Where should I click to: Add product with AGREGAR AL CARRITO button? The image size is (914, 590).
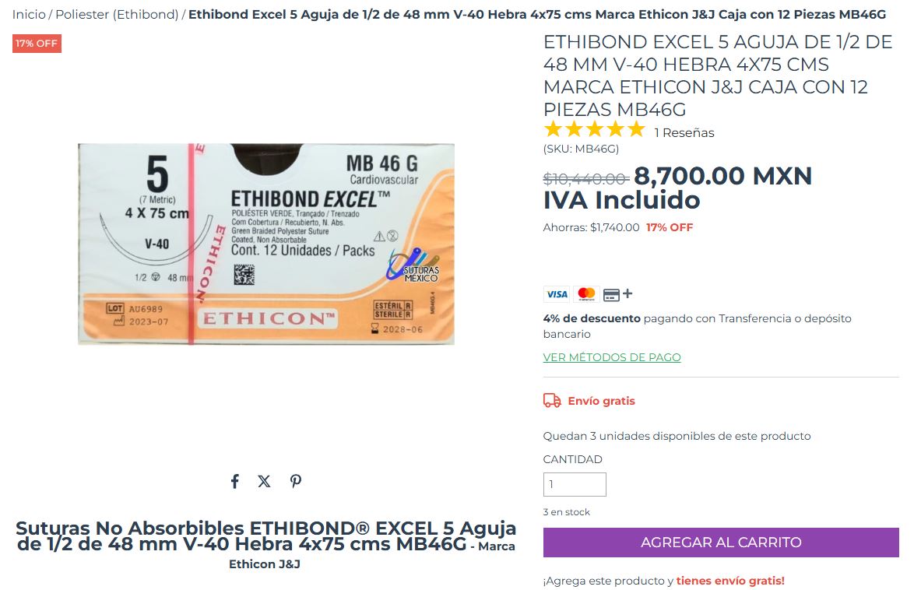point(720,543)
